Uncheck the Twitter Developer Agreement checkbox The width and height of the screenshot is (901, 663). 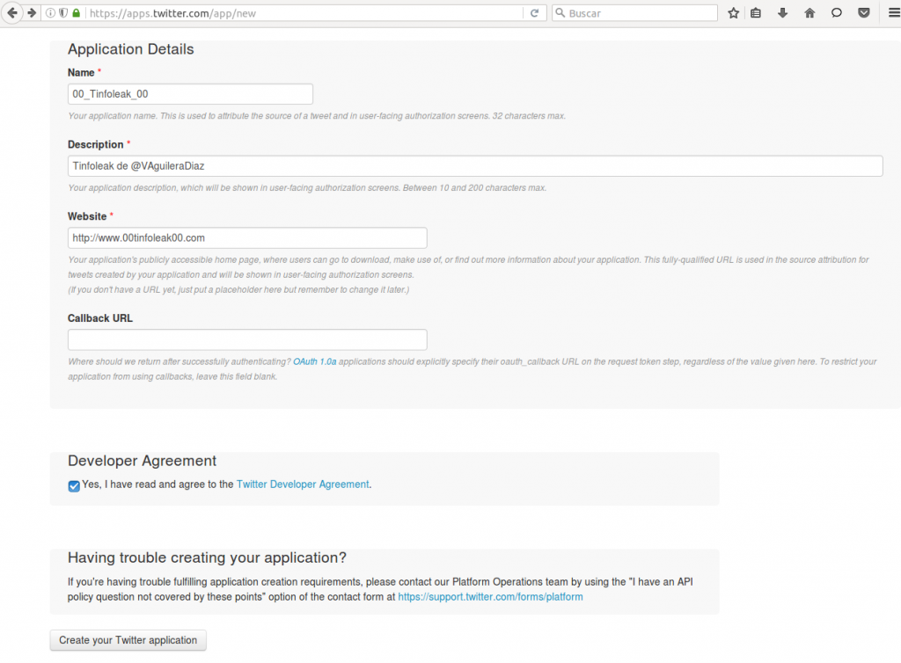pos(74,485)
